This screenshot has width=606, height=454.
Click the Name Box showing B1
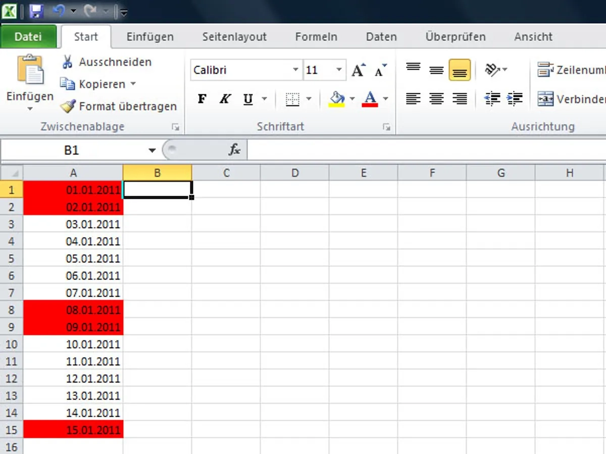tap(72, 150)
